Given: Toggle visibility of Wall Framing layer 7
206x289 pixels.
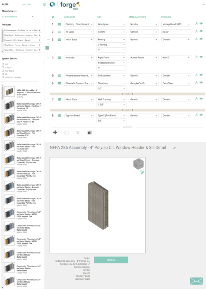Looking at the screenshot, I should (x=201, y=99).
